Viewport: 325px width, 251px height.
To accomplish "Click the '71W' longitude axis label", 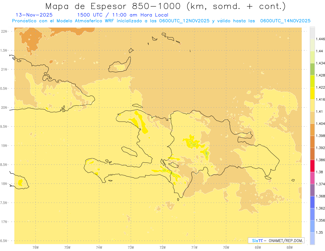I will pos(194,247).
